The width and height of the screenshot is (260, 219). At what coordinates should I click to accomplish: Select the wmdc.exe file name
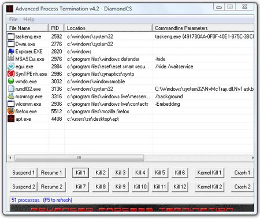[x=26, y=81]
